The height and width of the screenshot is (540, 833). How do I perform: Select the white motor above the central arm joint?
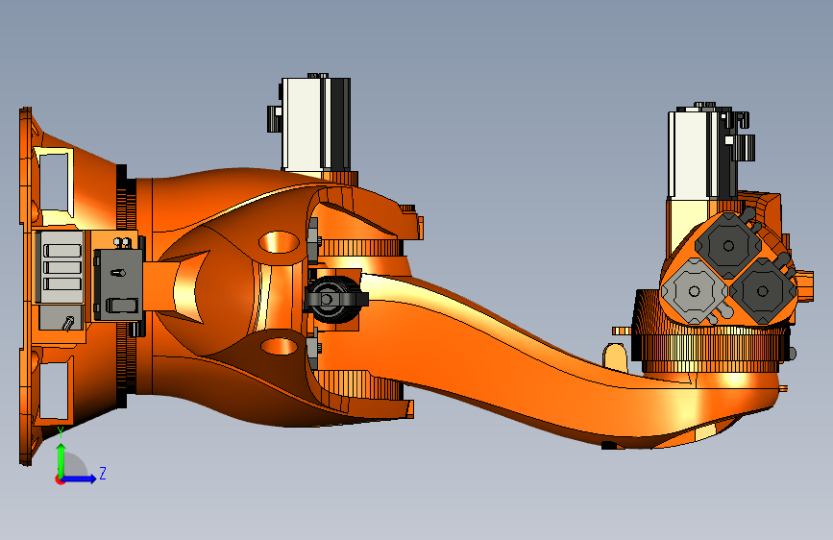[315, 124]
